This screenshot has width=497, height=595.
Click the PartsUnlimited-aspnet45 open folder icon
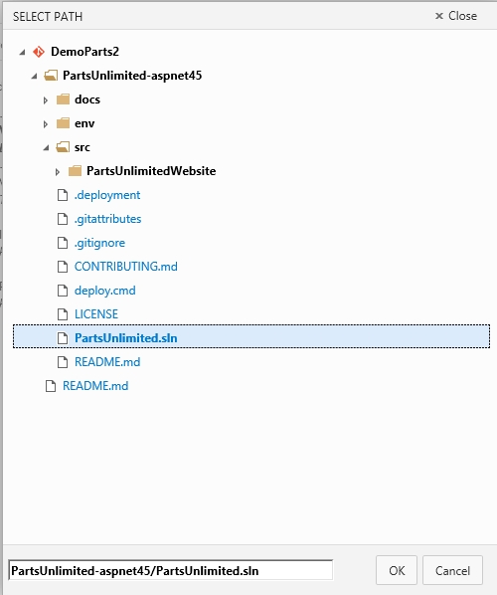pos(51,76)
